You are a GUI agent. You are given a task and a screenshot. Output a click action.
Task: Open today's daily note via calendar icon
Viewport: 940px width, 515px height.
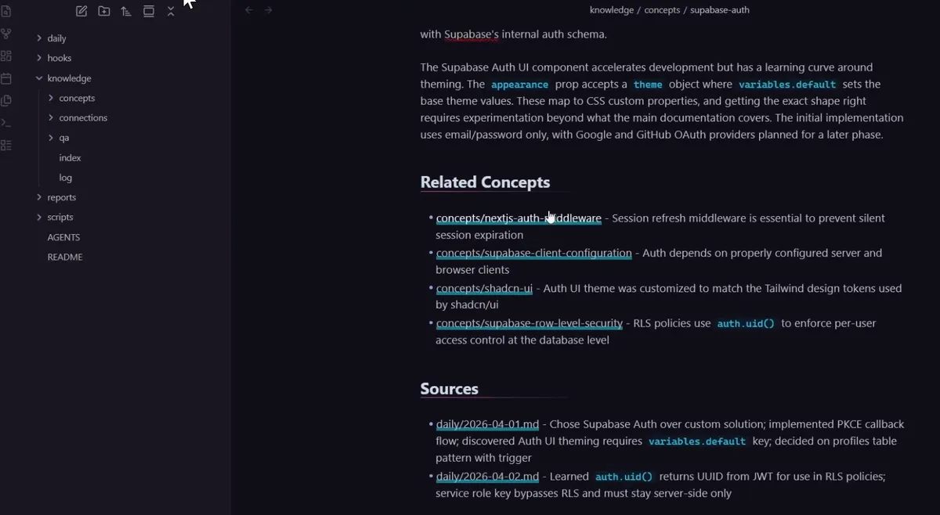[6, 78]
